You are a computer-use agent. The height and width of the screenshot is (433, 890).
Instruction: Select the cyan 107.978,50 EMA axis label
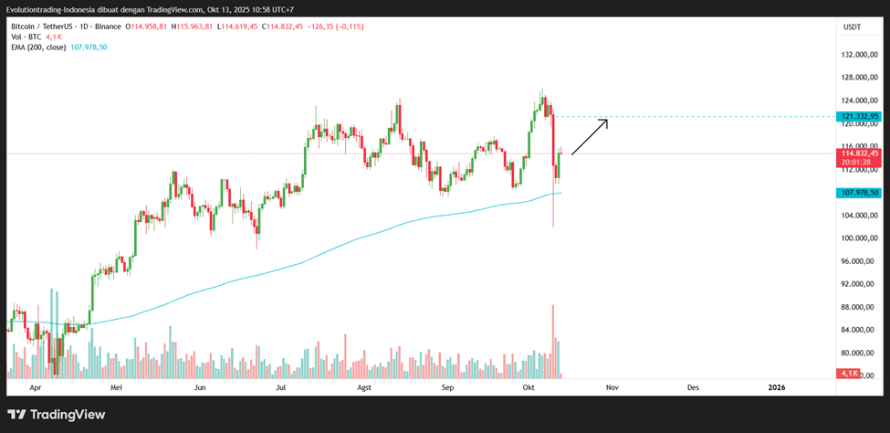862,193
